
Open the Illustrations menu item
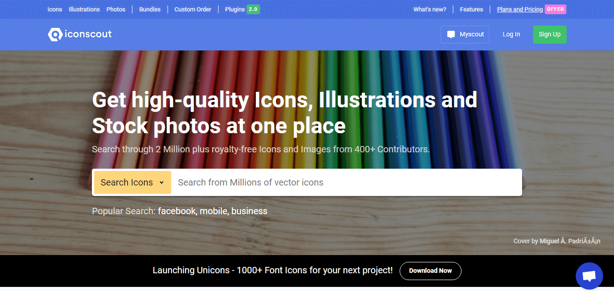[84, 9]
